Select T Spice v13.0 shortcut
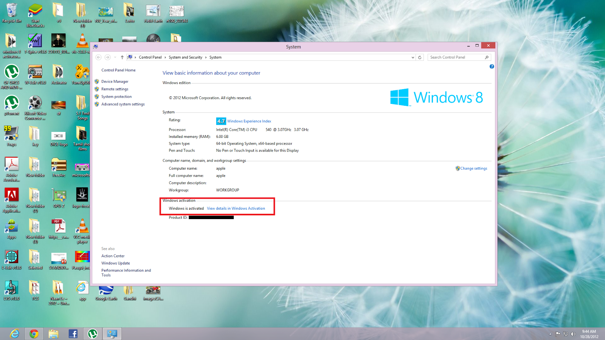 [x=35, y=44]
